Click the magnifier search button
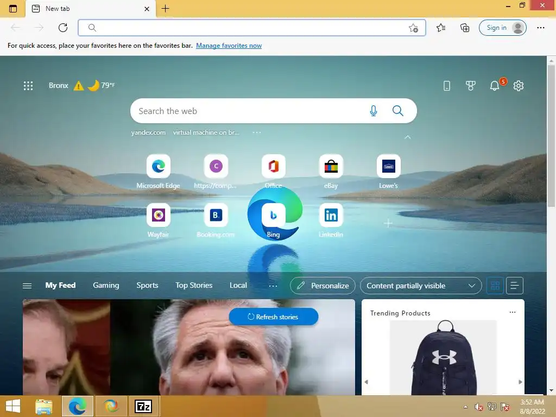This screenshot has width=556, height=417. (398, 111)
